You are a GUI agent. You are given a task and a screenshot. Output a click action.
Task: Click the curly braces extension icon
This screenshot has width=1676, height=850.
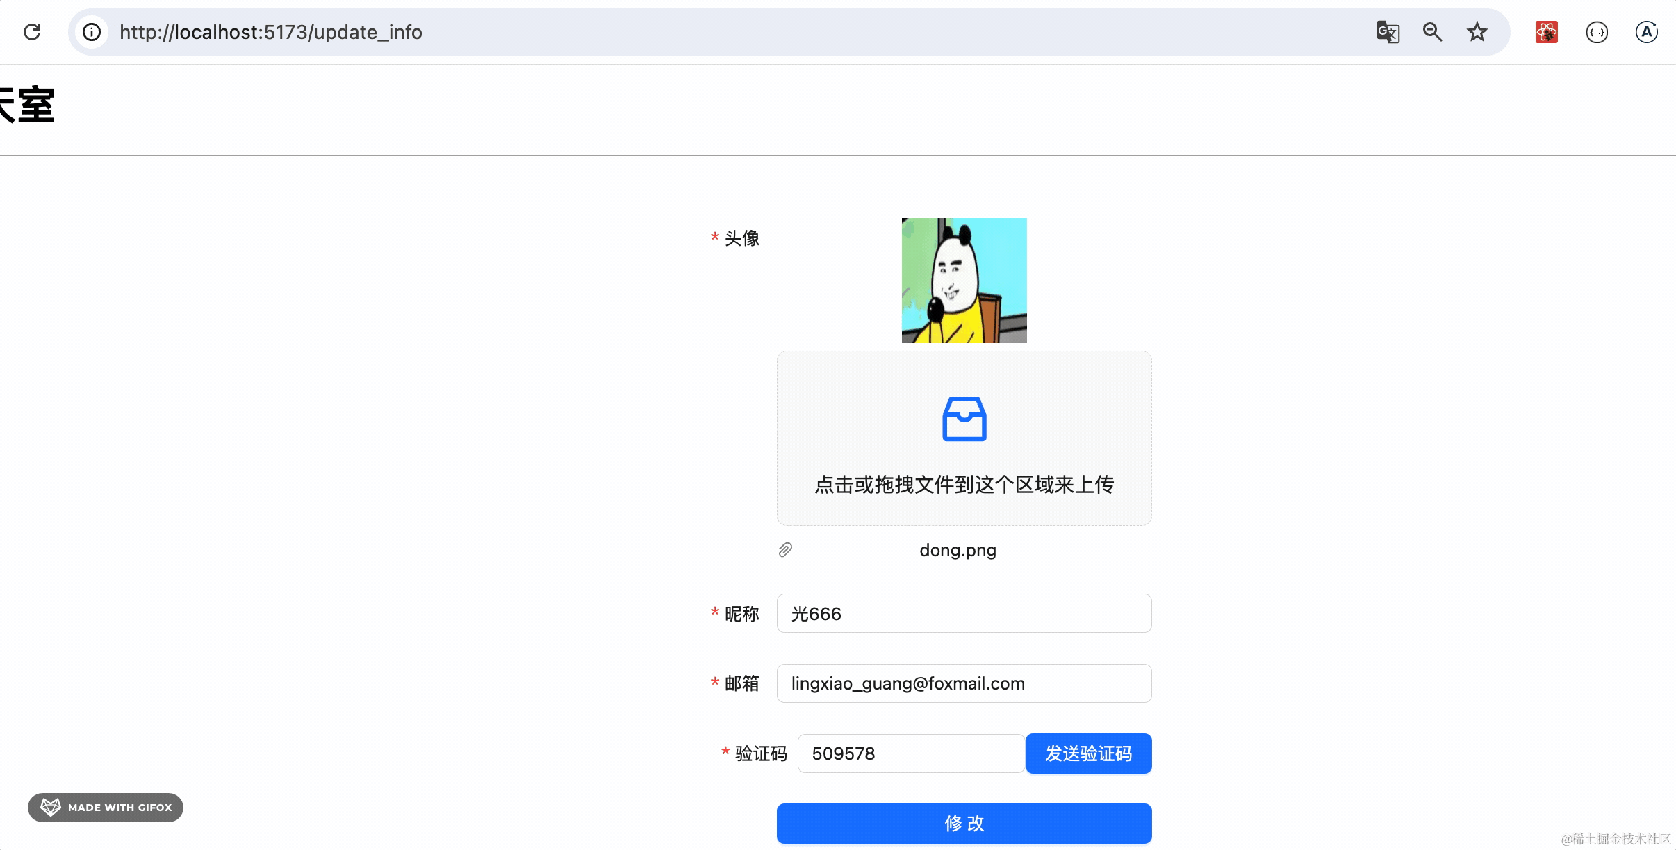coord(1597,32)
